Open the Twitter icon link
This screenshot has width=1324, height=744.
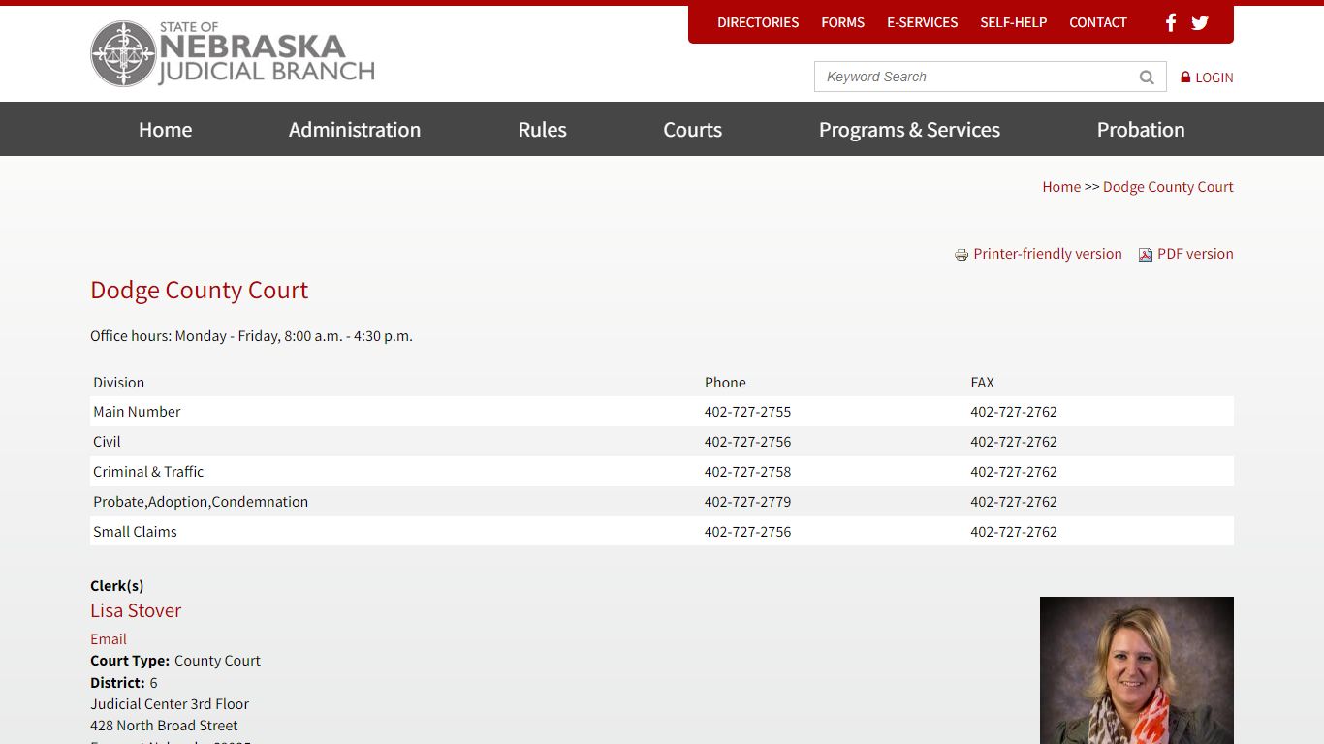click(1200, 22)
